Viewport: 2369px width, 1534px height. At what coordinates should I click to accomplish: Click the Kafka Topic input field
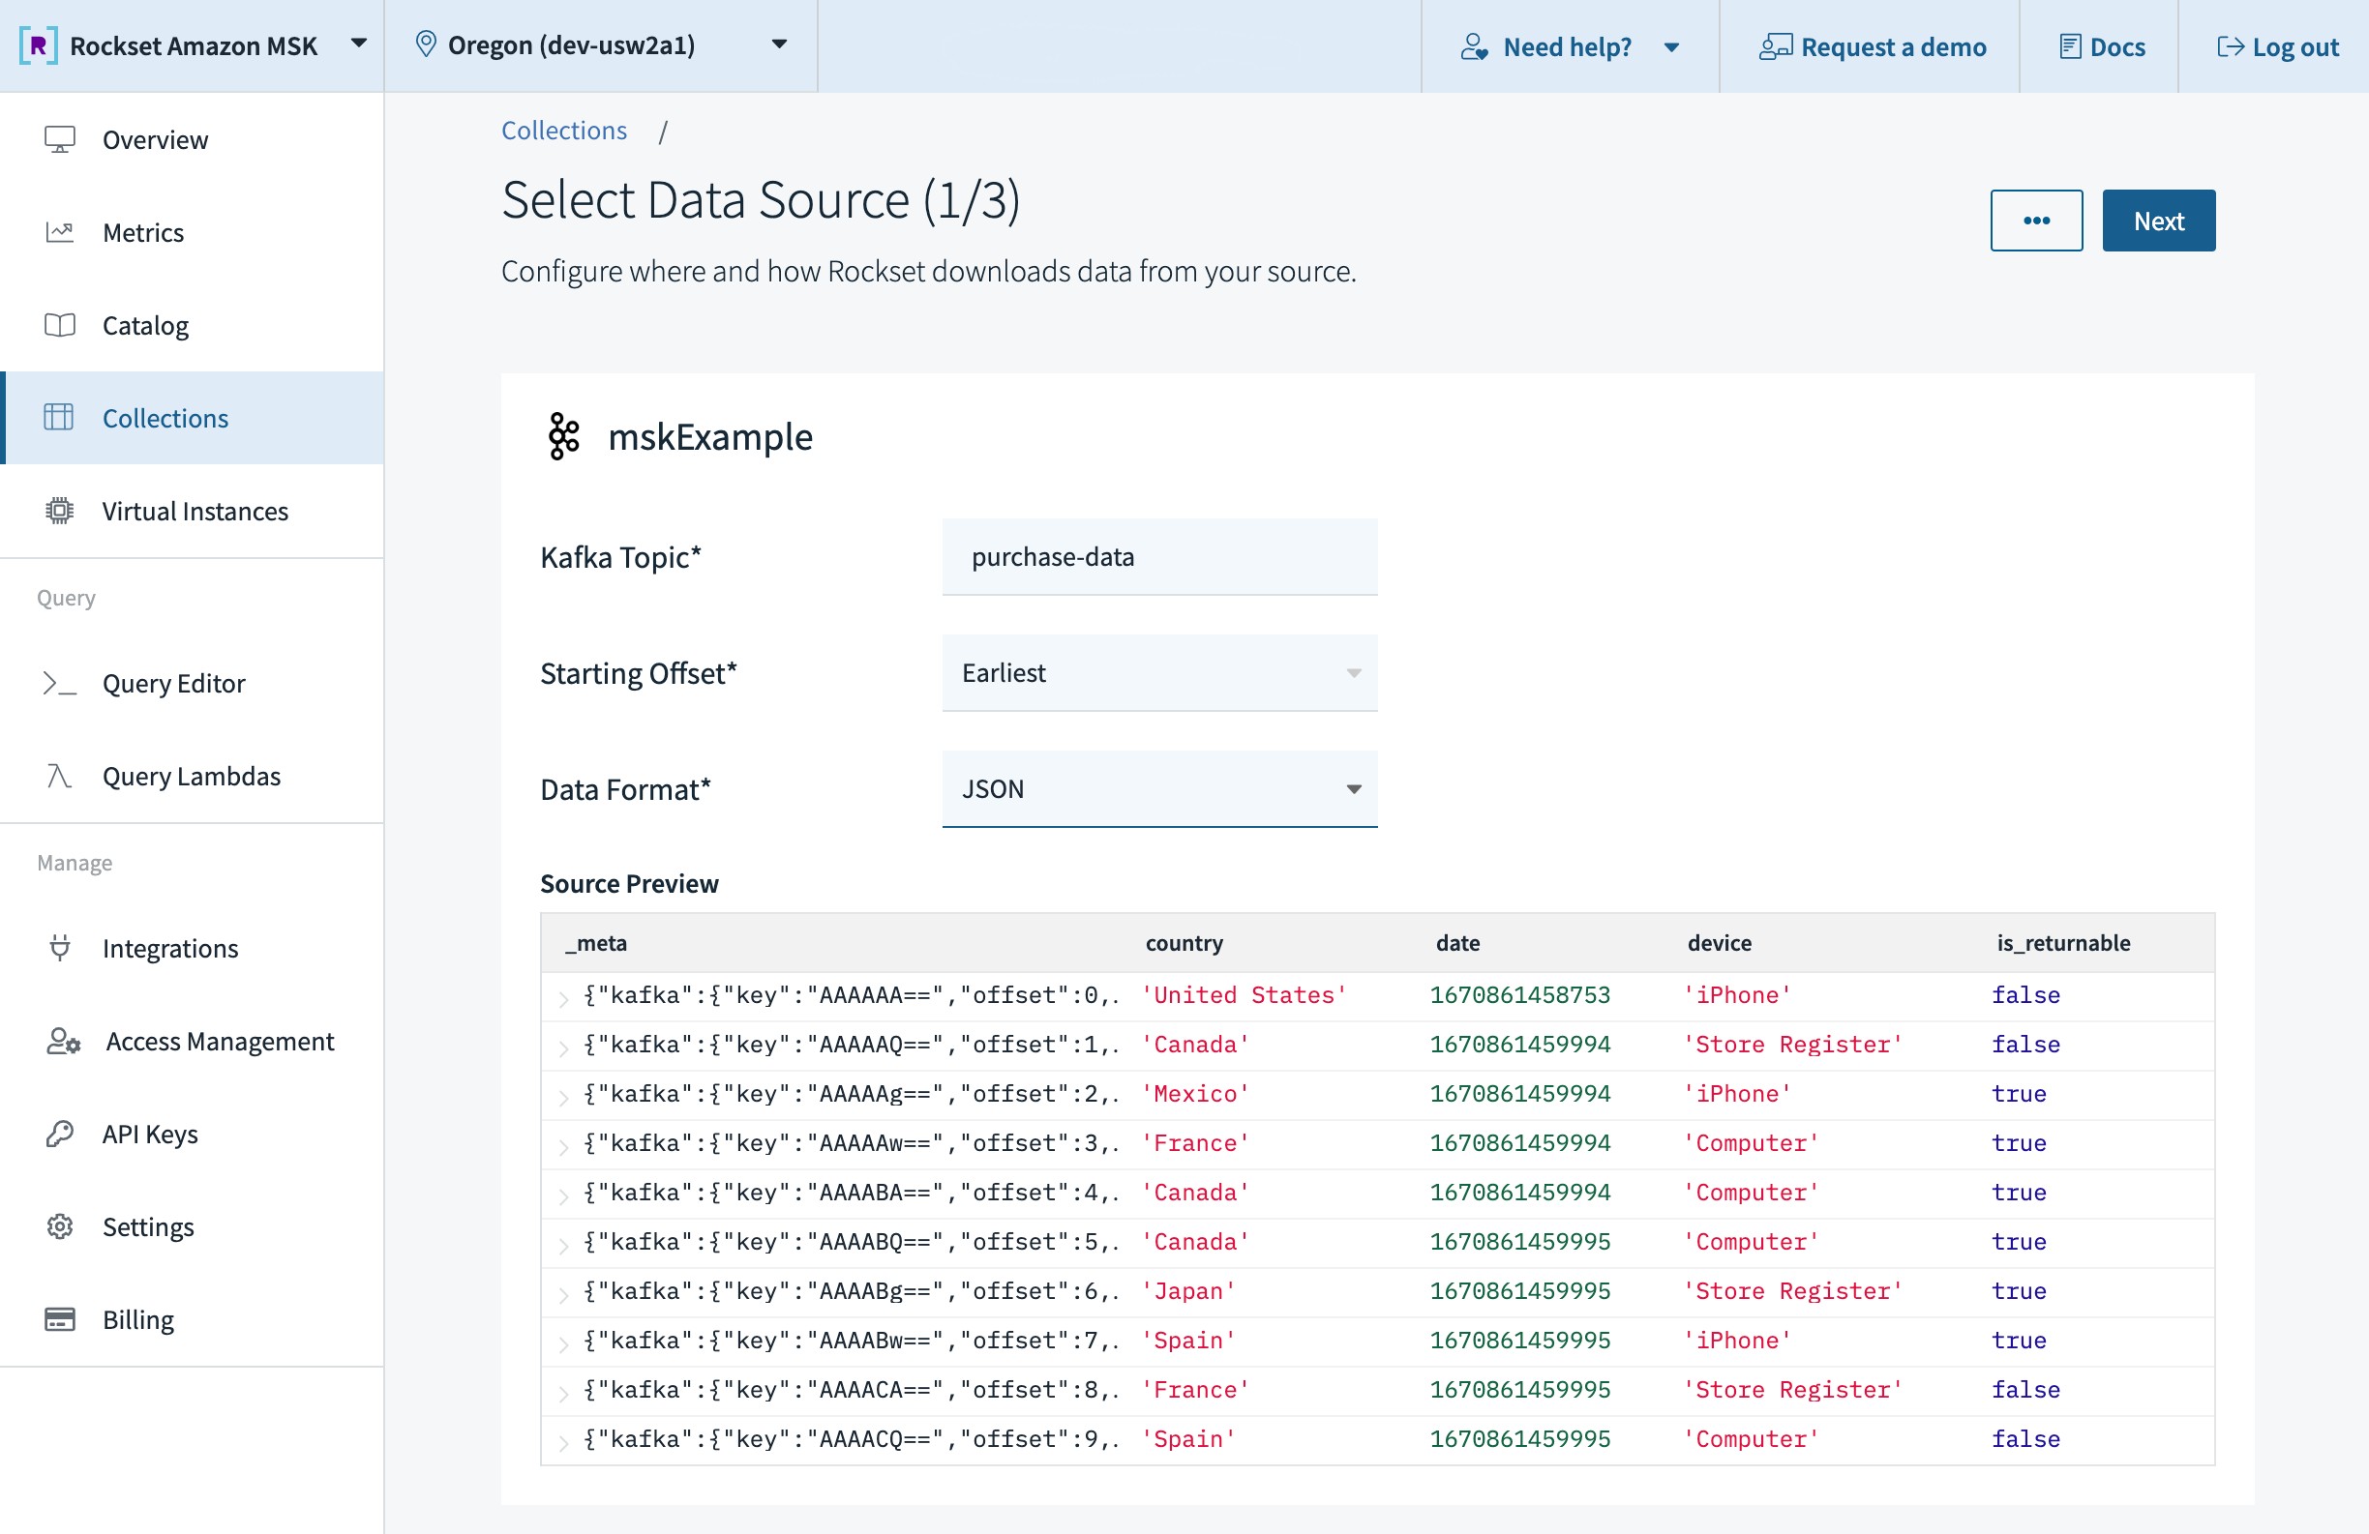point(1158,557)
